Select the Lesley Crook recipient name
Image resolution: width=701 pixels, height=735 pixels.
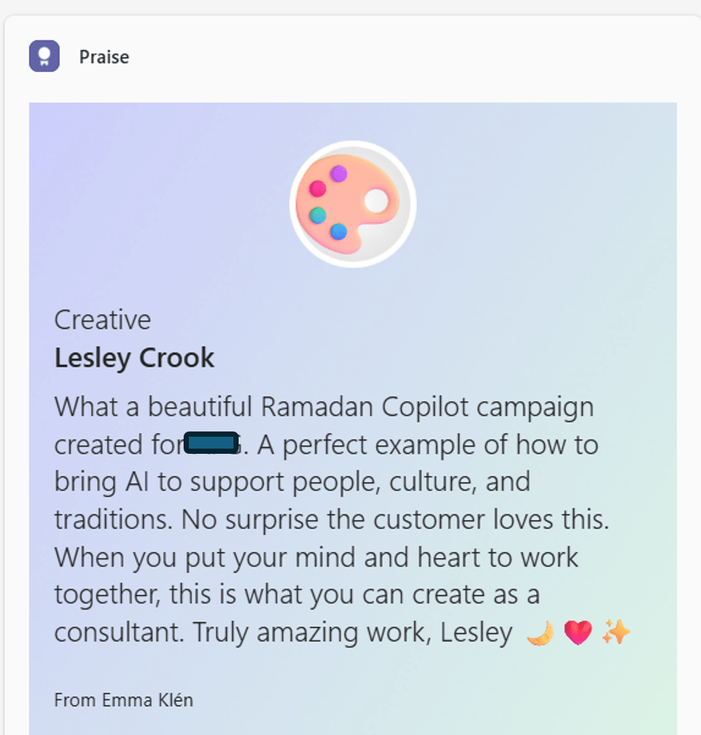(135, 358)
